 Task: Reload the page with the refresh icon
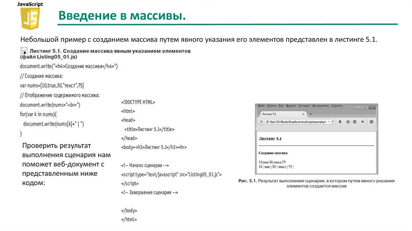pyautogui.click(x=332, y=122)
